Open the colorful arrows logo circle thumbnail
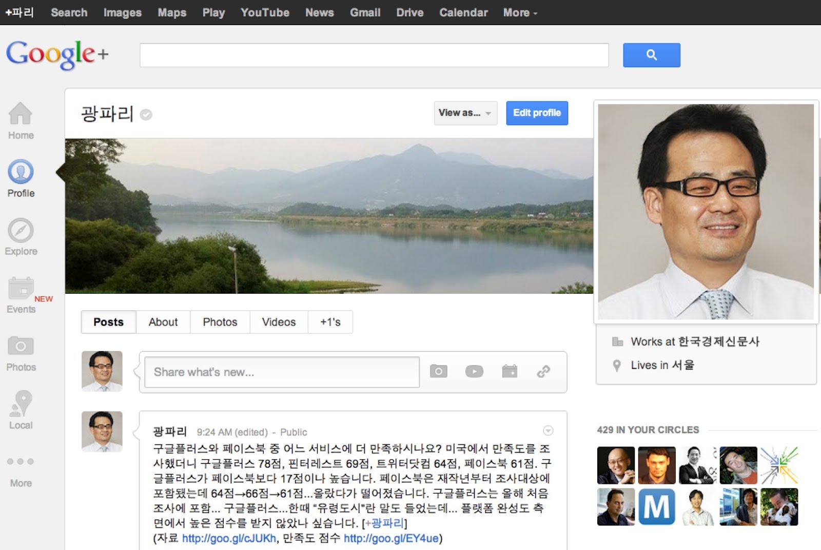This screenshot has height=550, width=821. pyautogui.click(x=779, y=465)
